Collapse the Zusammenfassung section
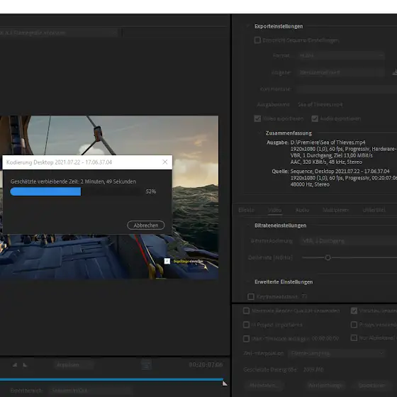 click(x=259, y=133)
